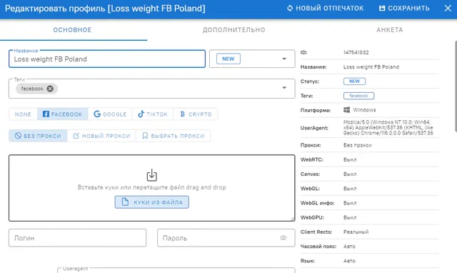Image resolution: width=457 pixels, height=273 pixels.
Task: Remove the facebook tag chip
Action: click(x=50, y=89)
